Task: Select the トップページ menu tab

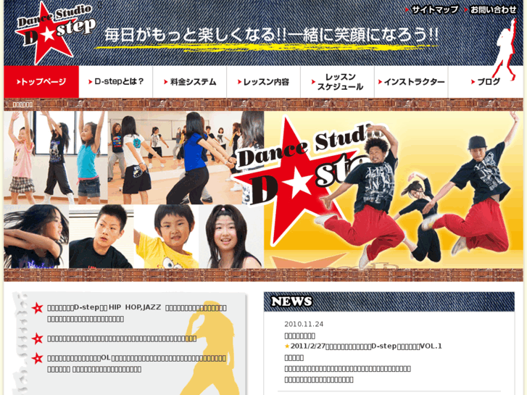Action: coord(41,82)
